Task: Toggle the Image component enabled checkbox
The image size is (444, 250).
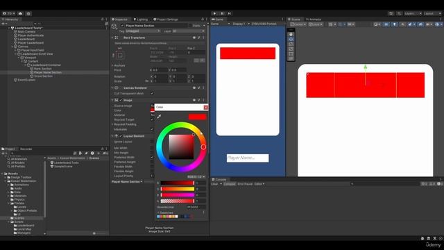Action: (121, 100)
